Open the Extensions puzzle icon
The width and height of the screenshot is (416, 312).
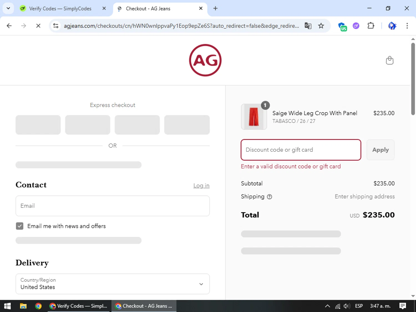pyautogui.click(x=371, y=26)
